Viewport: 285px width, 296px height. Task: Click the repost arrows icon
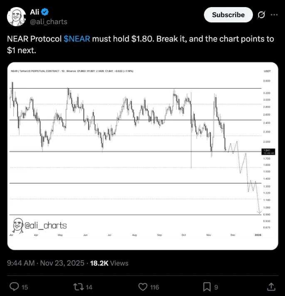tap(78, 286)
